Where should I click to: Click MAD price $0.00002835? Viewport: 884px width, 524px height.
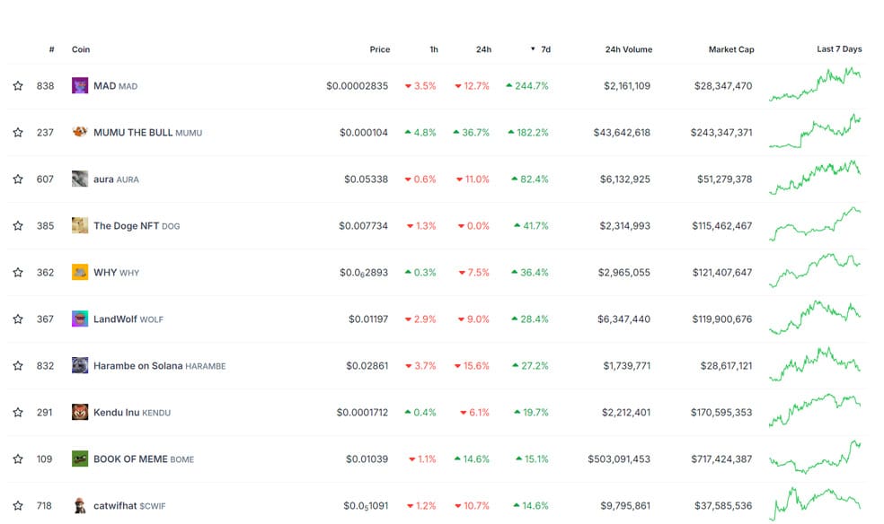point(357,86)
